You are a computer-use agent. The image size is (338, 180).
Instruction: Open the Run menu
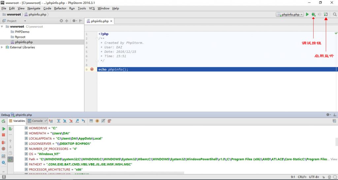point(72,8)
